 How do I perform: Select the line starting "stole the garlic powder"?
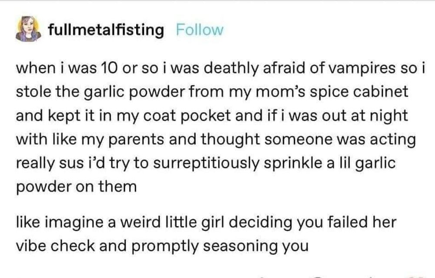(213, 92)
